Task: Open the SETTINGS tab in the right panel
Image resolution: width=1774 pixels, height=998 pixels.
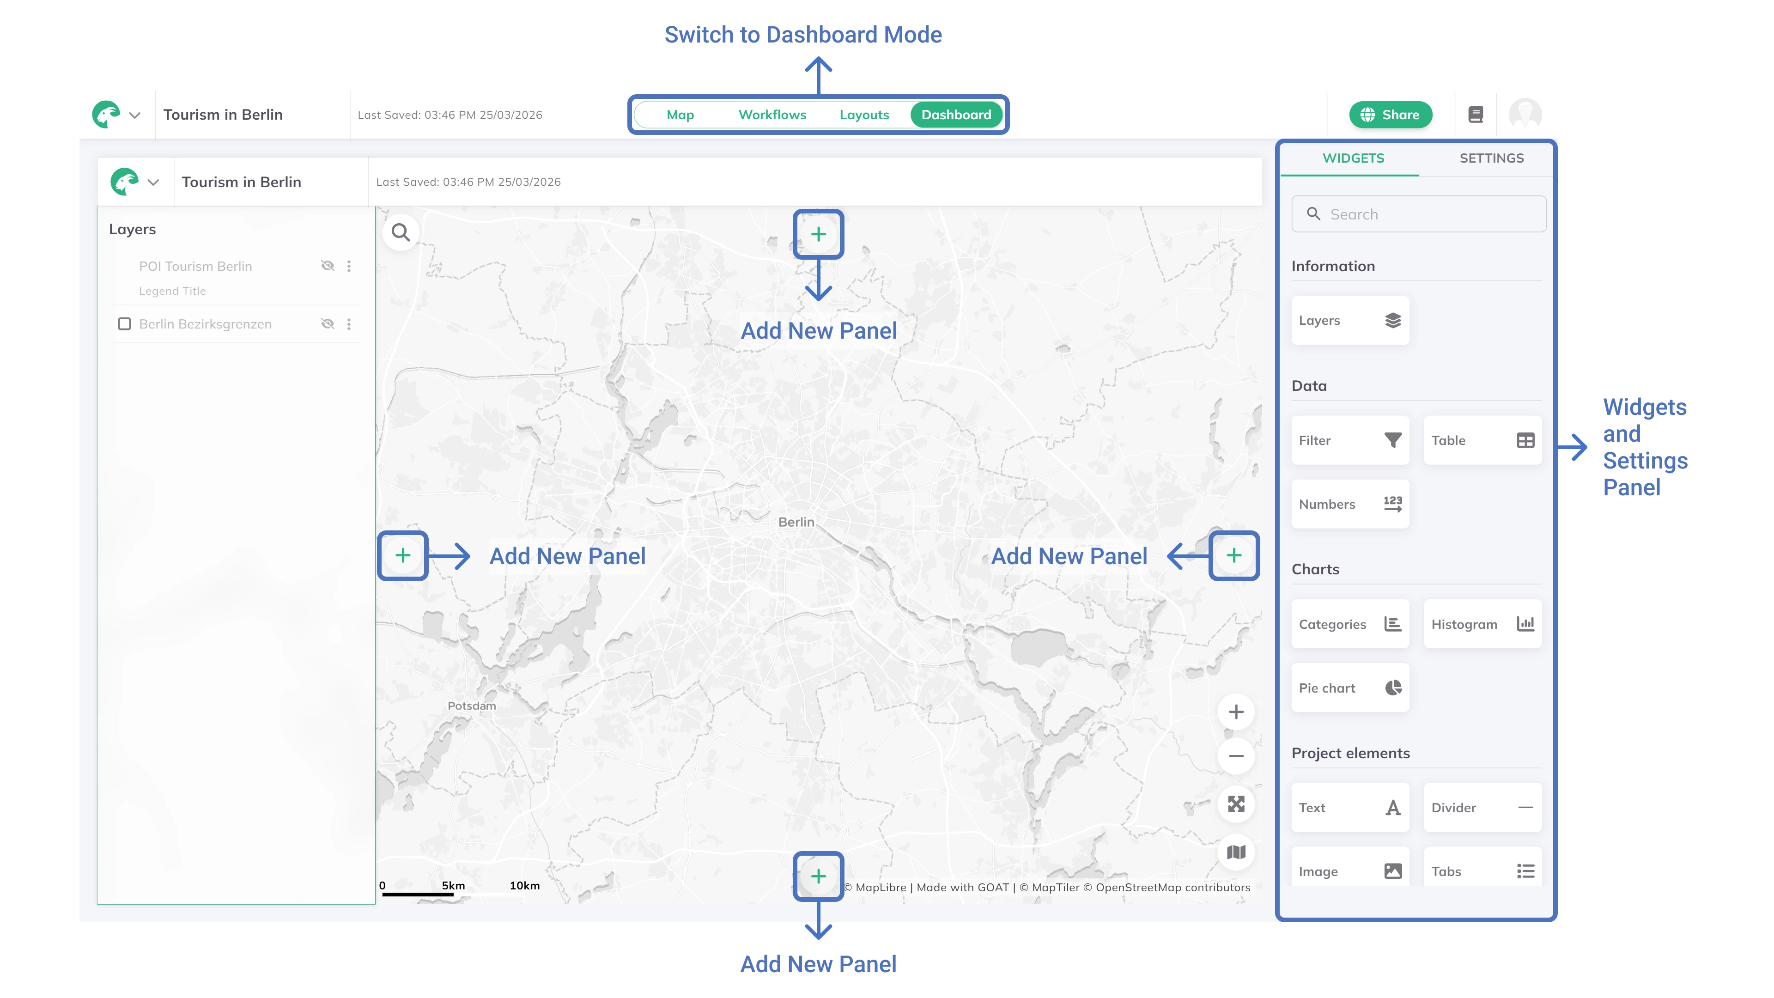Action: (1491, 158)
